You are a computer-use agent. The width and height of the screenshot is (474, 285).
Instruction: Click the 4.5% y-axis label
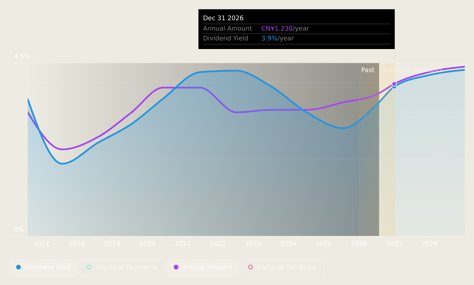pos(22,56)
